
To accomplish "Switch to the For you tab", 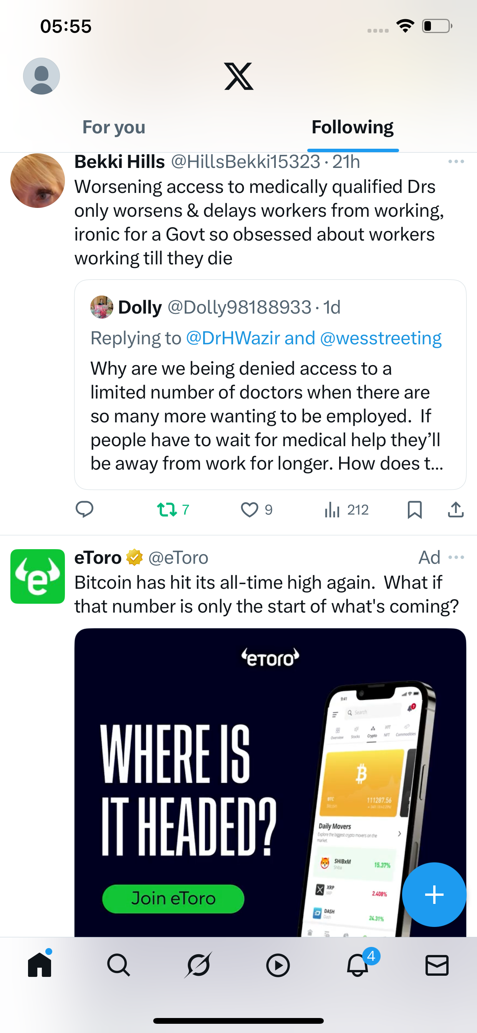I will coord(114,127).
